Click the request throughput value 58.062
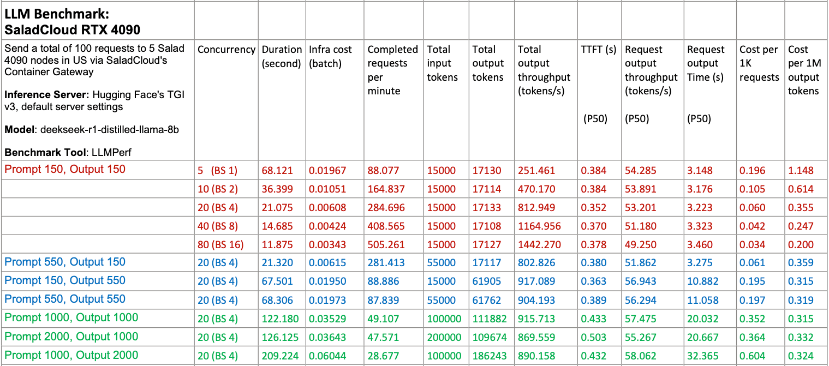The width and height of the screenshot is (829, 366). 641,356
